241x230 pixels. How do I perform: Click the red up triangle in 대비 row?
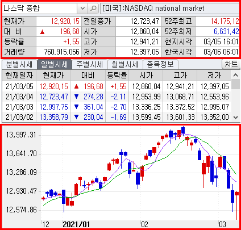(x=42, y=32)
